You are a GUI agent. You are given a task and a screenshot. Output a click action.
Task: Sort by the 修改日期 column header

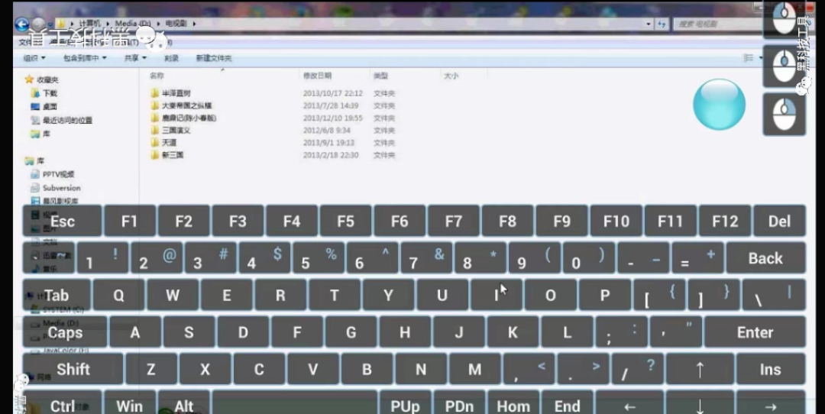(317, 76)
